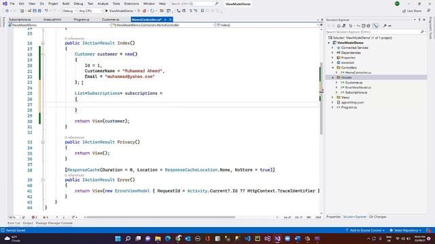The image size is (435, 244).
Task: Select appsettings.json in Solution Explorer
Action: 352,102
